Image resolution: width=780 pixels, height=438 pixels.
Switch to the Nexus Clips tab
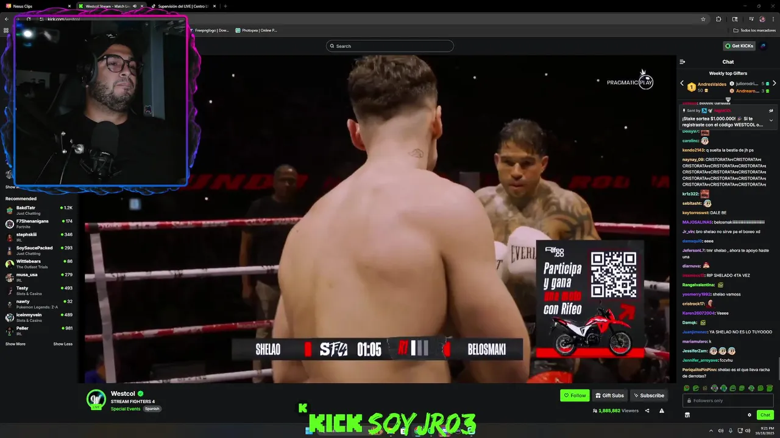pos(37,6)
